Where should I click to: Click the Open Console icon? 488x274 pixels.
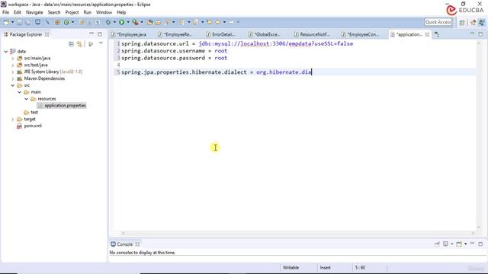pos(459,244)
